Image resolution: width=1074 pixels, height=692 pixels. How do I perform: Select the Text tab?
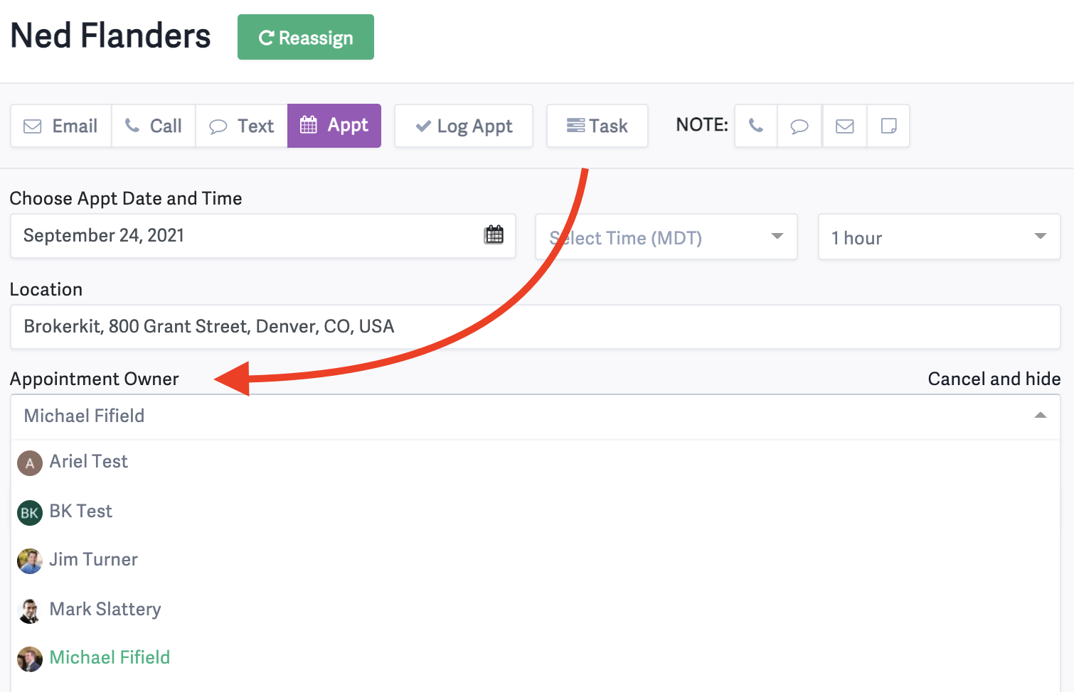coord(242,126)
